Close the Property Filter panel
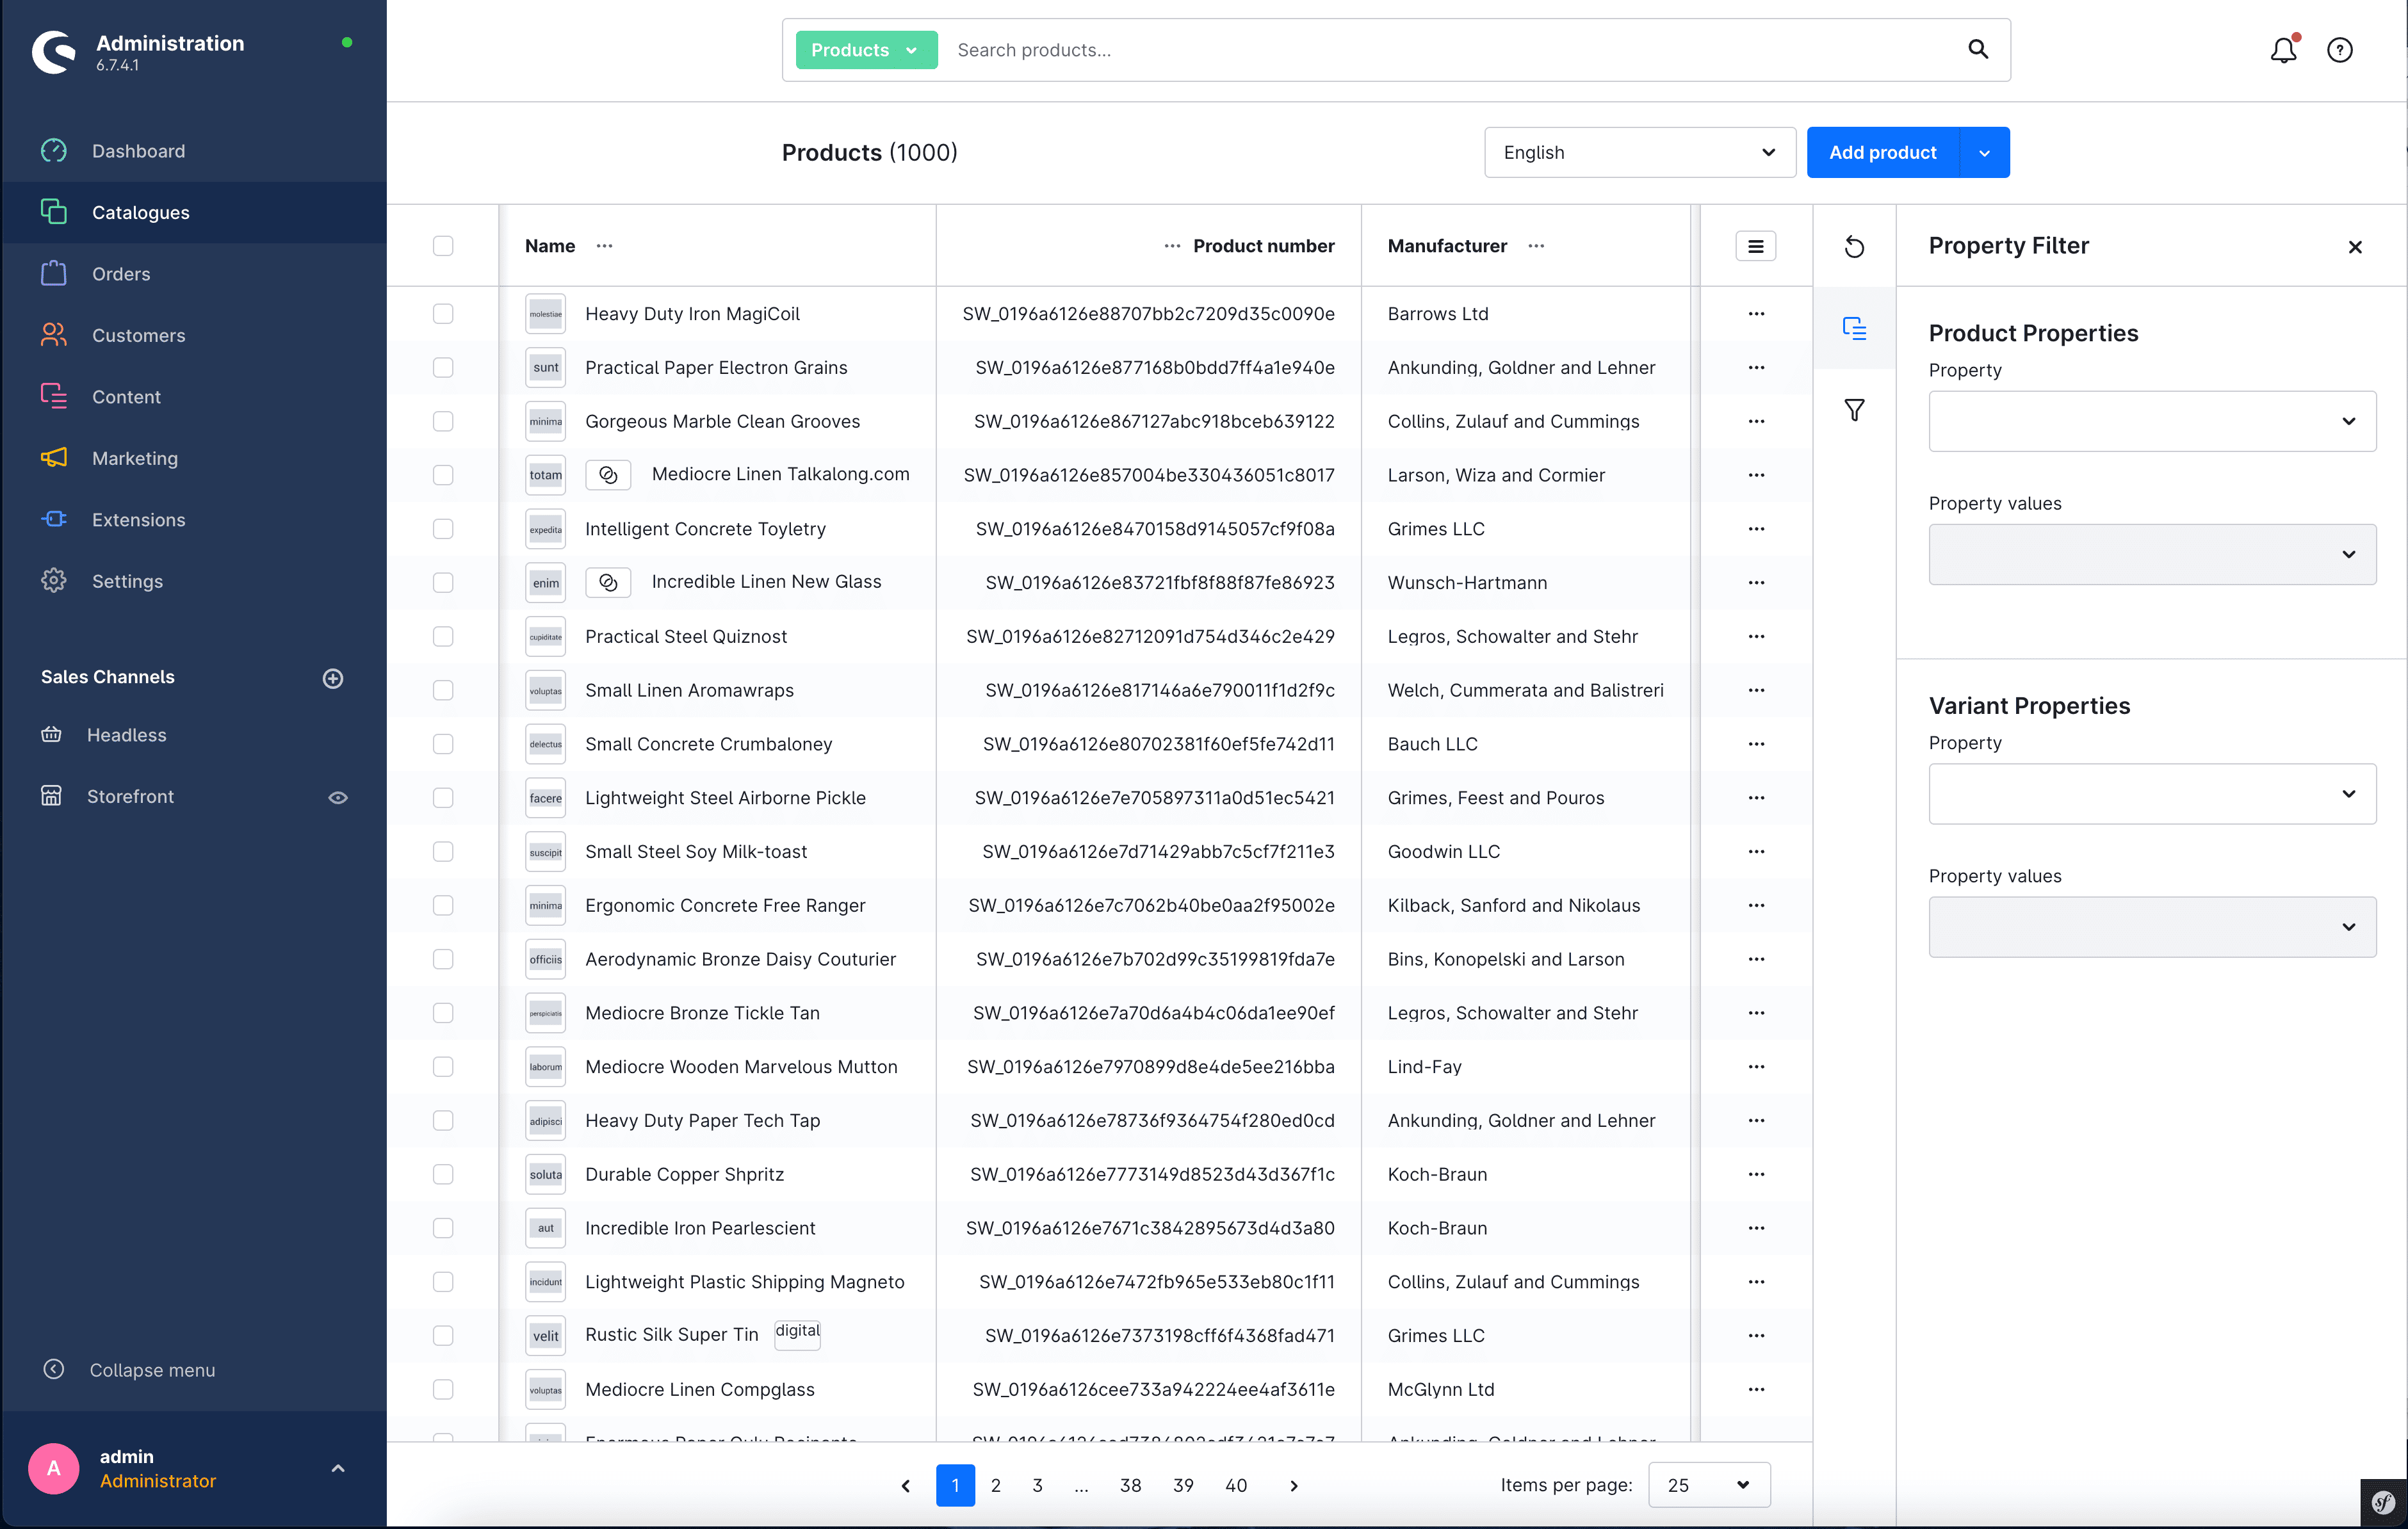The image size is (2408, 1529). pos(2355,247)
